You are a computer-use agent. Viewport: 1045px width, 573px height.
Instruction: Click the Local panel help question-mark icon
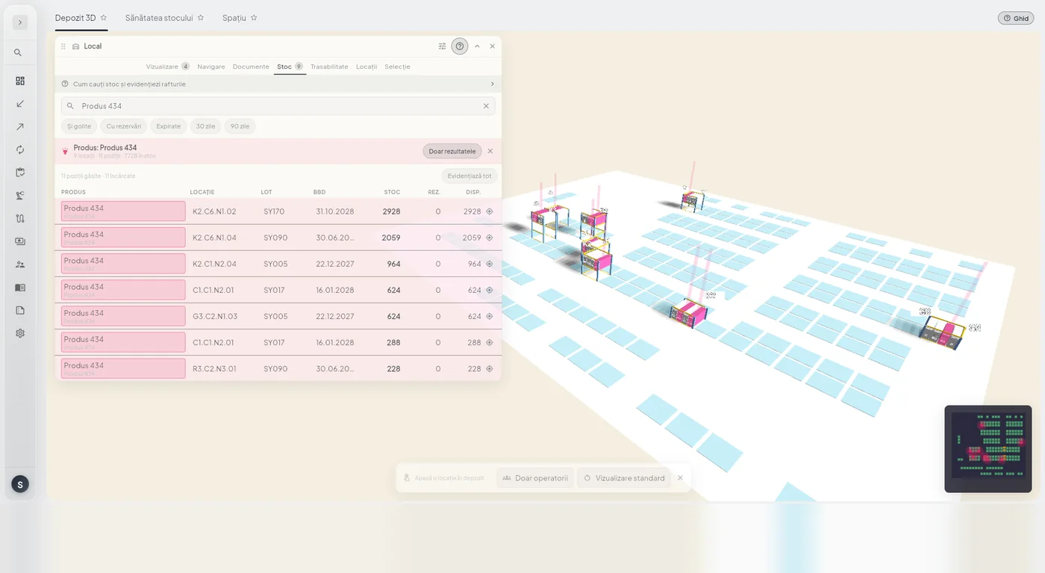[x=459, y=46]
